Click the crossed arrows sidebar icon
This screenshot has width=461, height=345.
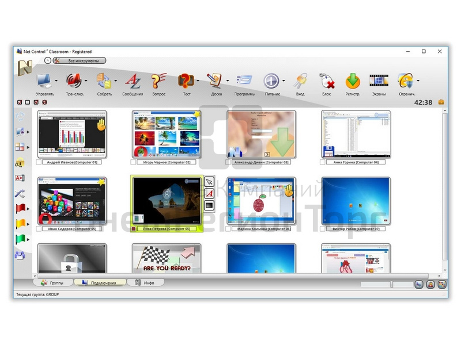(20, 193)
